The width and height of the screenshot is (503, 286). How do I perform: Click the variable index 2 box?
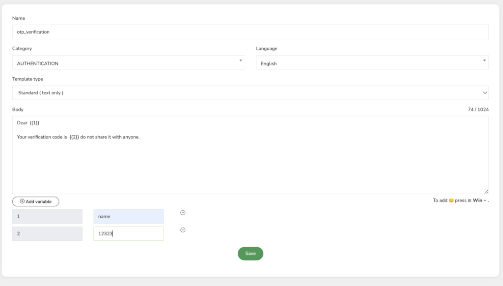tap(48, 234)
